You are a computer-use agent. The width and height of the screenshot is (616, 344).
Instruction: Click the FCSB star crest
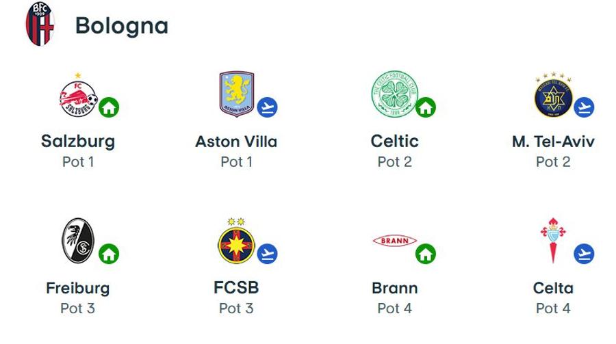tap(237, 241)
